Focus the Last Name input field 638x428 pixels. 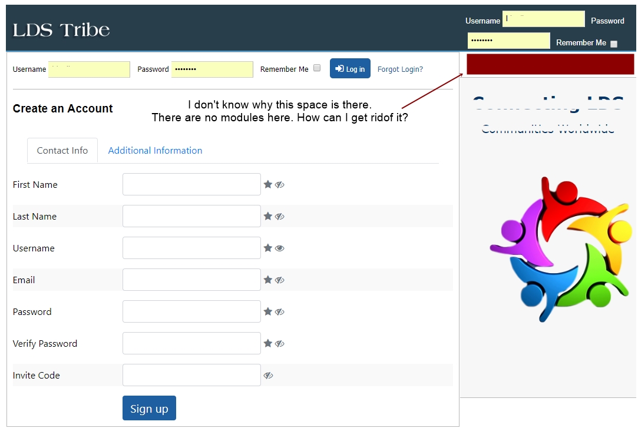[x=191, y=216]
